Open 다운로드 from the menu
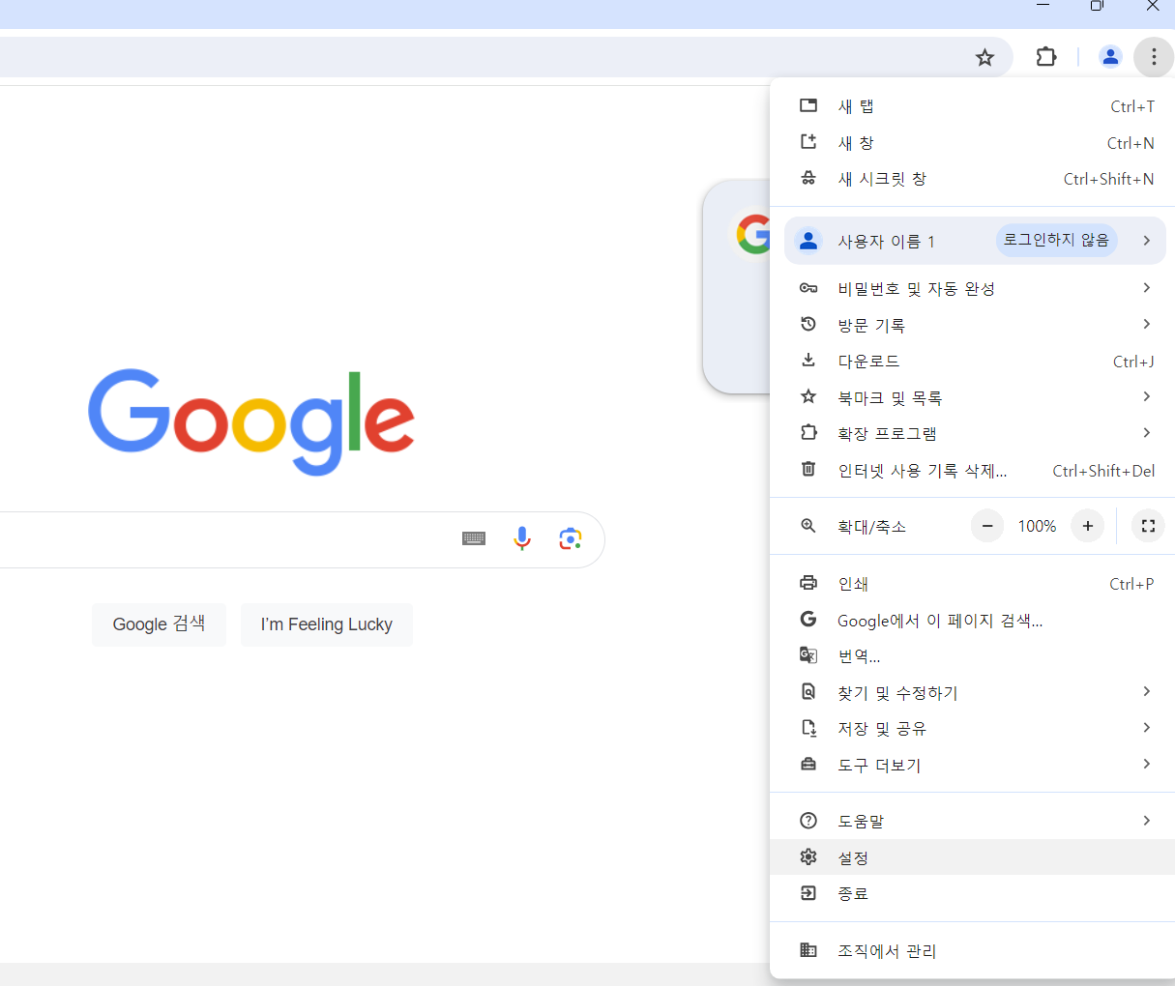Image resolution: width=1175 pixels, height=986 pixels. click(x=972, y=361)
